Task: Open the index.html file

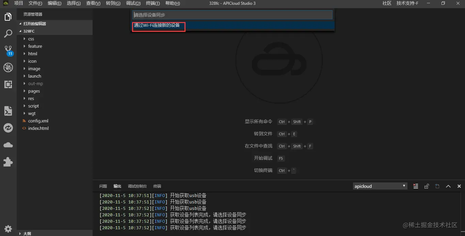Action: click(x=54, y=128)
